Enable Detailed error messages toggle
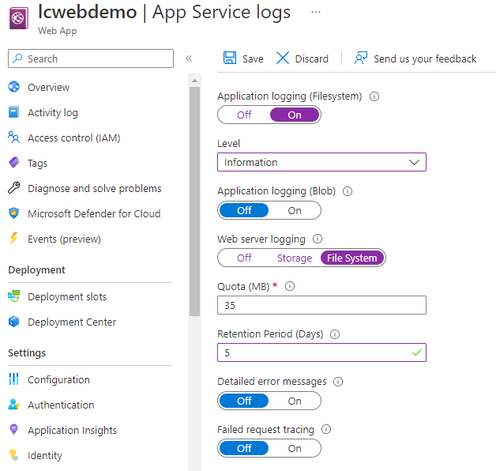This screenshot has height=471, width=496. tap(294, 401)
